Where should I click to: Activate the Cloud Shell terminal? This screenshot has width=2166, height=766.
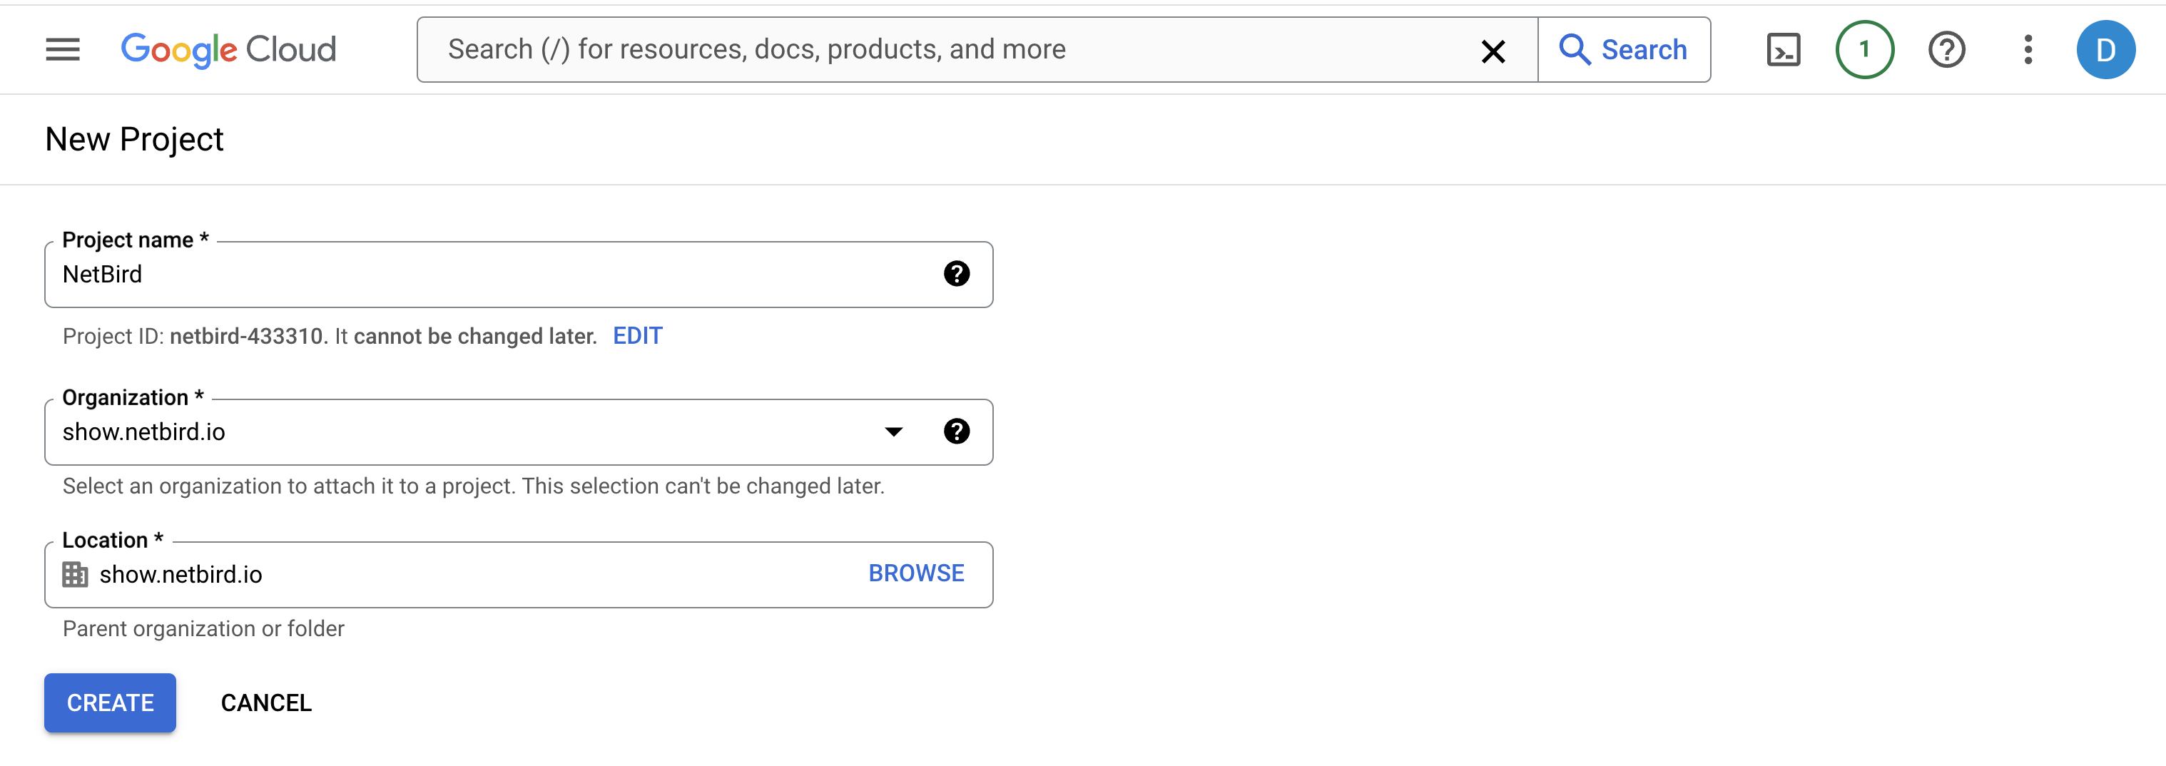[x=1784, y=48]
